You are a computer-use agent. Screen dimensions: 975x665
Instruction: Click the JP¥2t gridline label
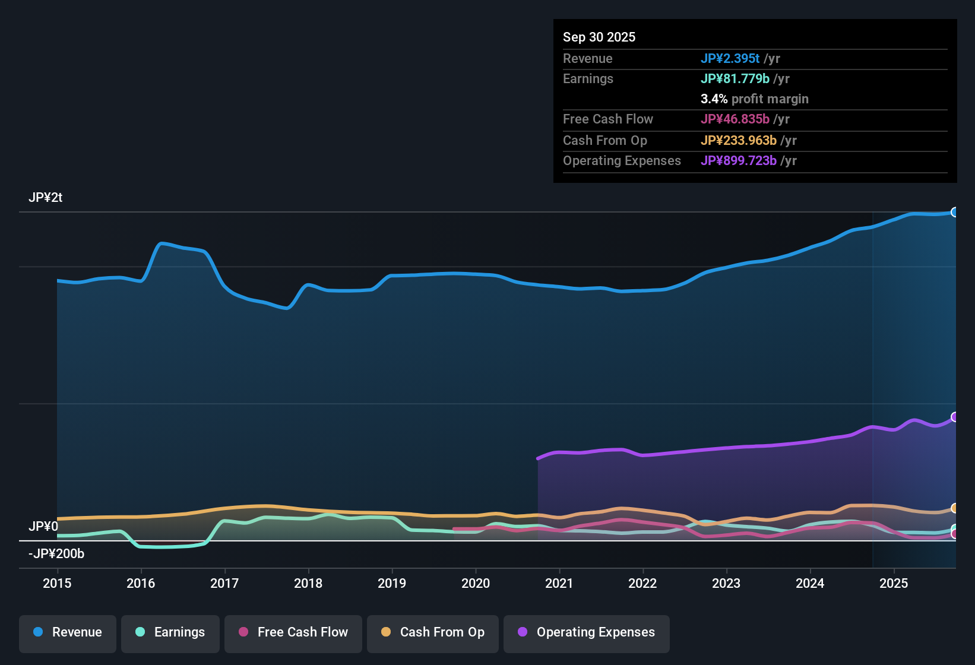[45, 197]
